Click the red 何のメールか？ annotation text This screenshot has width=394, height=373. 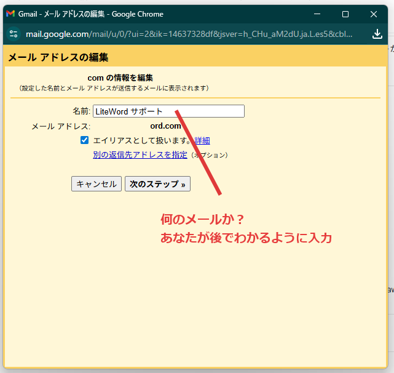(x=203, y=219)
